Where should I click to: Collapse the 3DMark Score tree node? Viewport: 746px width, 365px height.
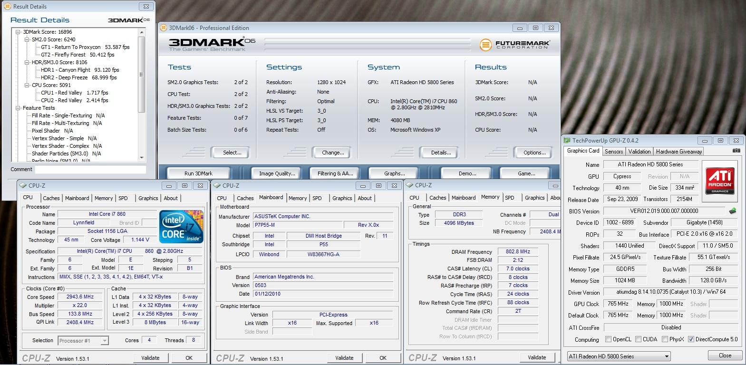click(x=18, y=32)
